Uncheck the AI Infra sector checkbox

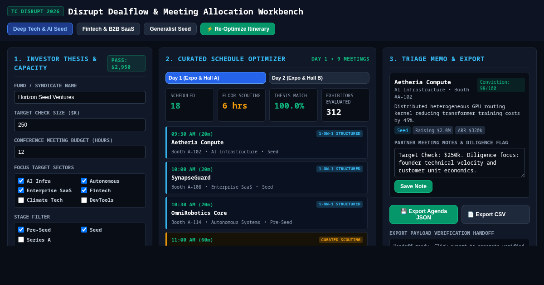[21, 181]
